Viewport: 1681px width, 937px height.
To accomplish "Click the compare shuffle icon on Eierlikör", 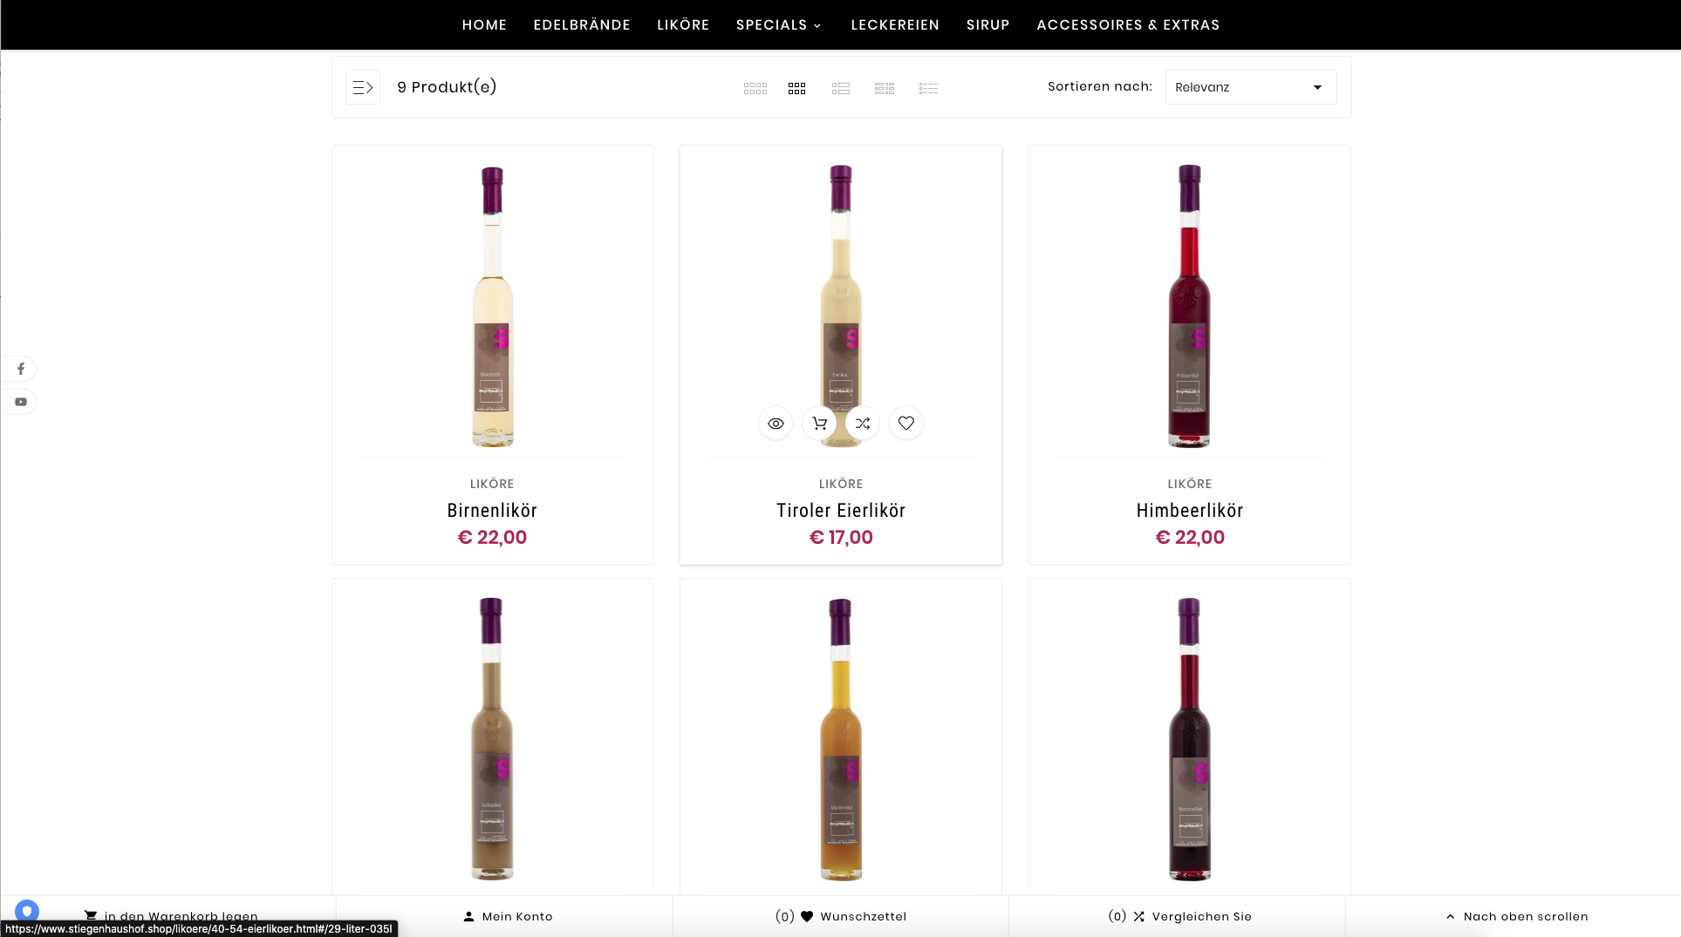I will [863, 424].
